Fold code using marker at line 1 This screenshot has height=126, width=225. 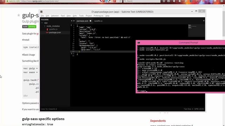point(71,25)
